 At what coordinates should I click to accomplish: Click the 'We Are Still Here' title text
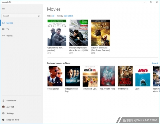[107, 89]
